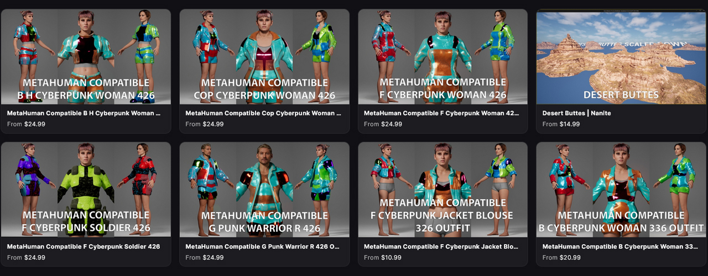The width and height of the screenshot is (708, 276).
Task: Click the 'MetaHuman Compatible F Cyberpunk Soldier 426' title
Action: click(x=84, y=246)
